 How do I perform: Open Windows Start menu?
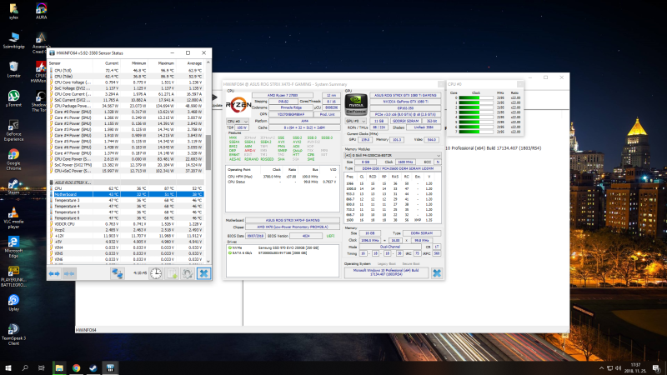tap(8, 367)
